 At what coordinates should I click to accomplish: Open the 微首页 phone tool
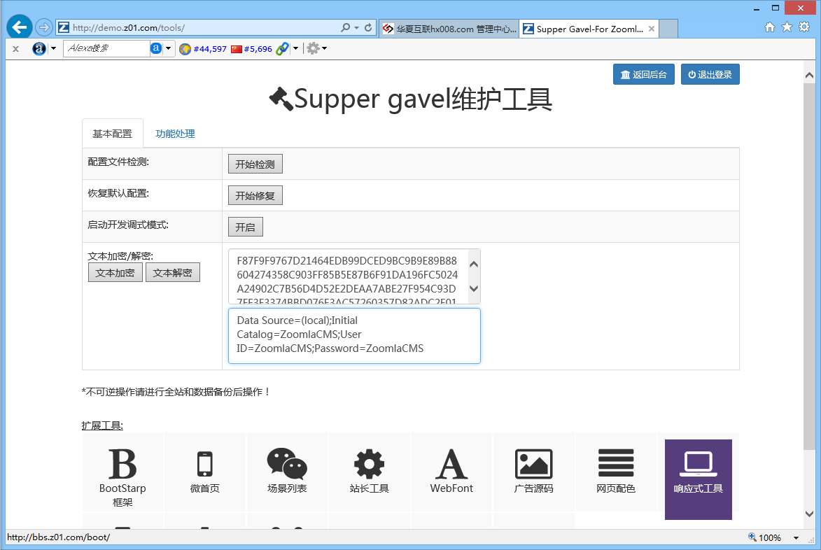(x=205, y=472)
